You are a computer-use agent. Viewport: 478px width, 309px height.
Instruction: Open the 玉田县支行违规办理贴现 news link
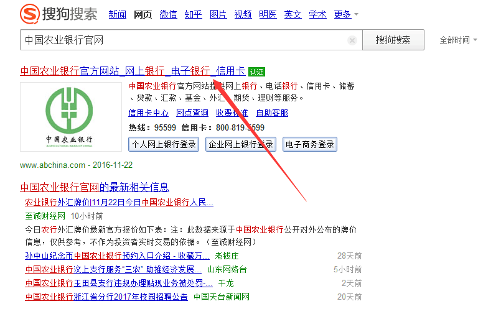[119, 283]
